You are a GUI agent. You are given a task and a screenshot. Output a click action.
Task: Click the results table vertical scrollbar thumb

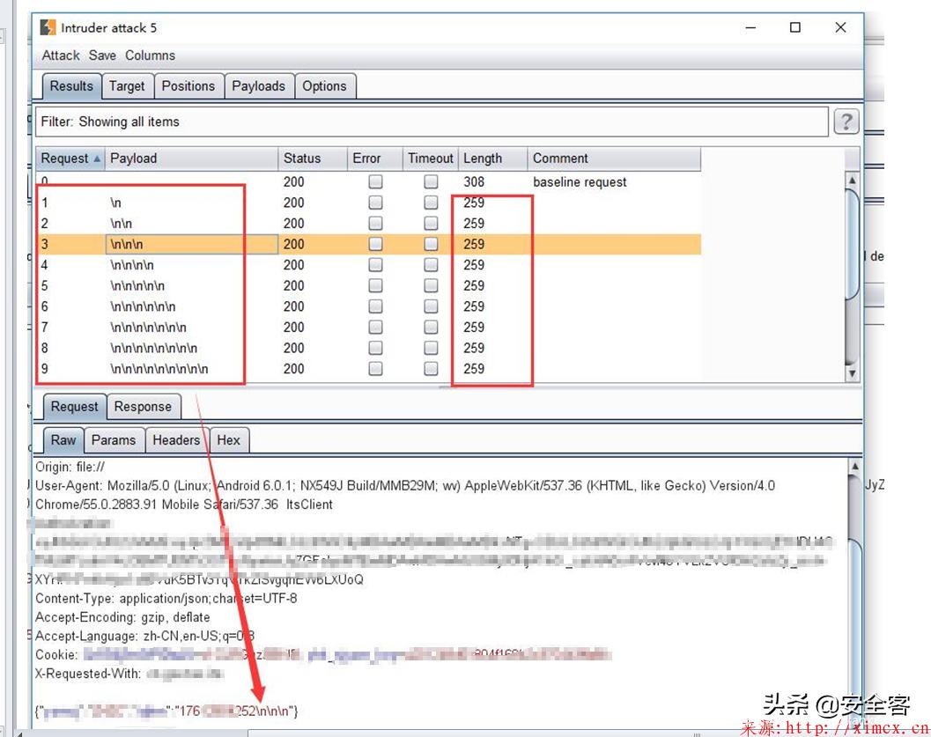tap(852, 244)
